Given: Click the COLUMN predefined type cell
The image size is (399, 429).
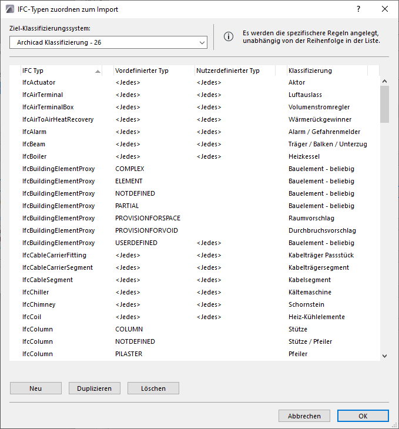Looking at the screenshot, I should click(x=129, y=329).
